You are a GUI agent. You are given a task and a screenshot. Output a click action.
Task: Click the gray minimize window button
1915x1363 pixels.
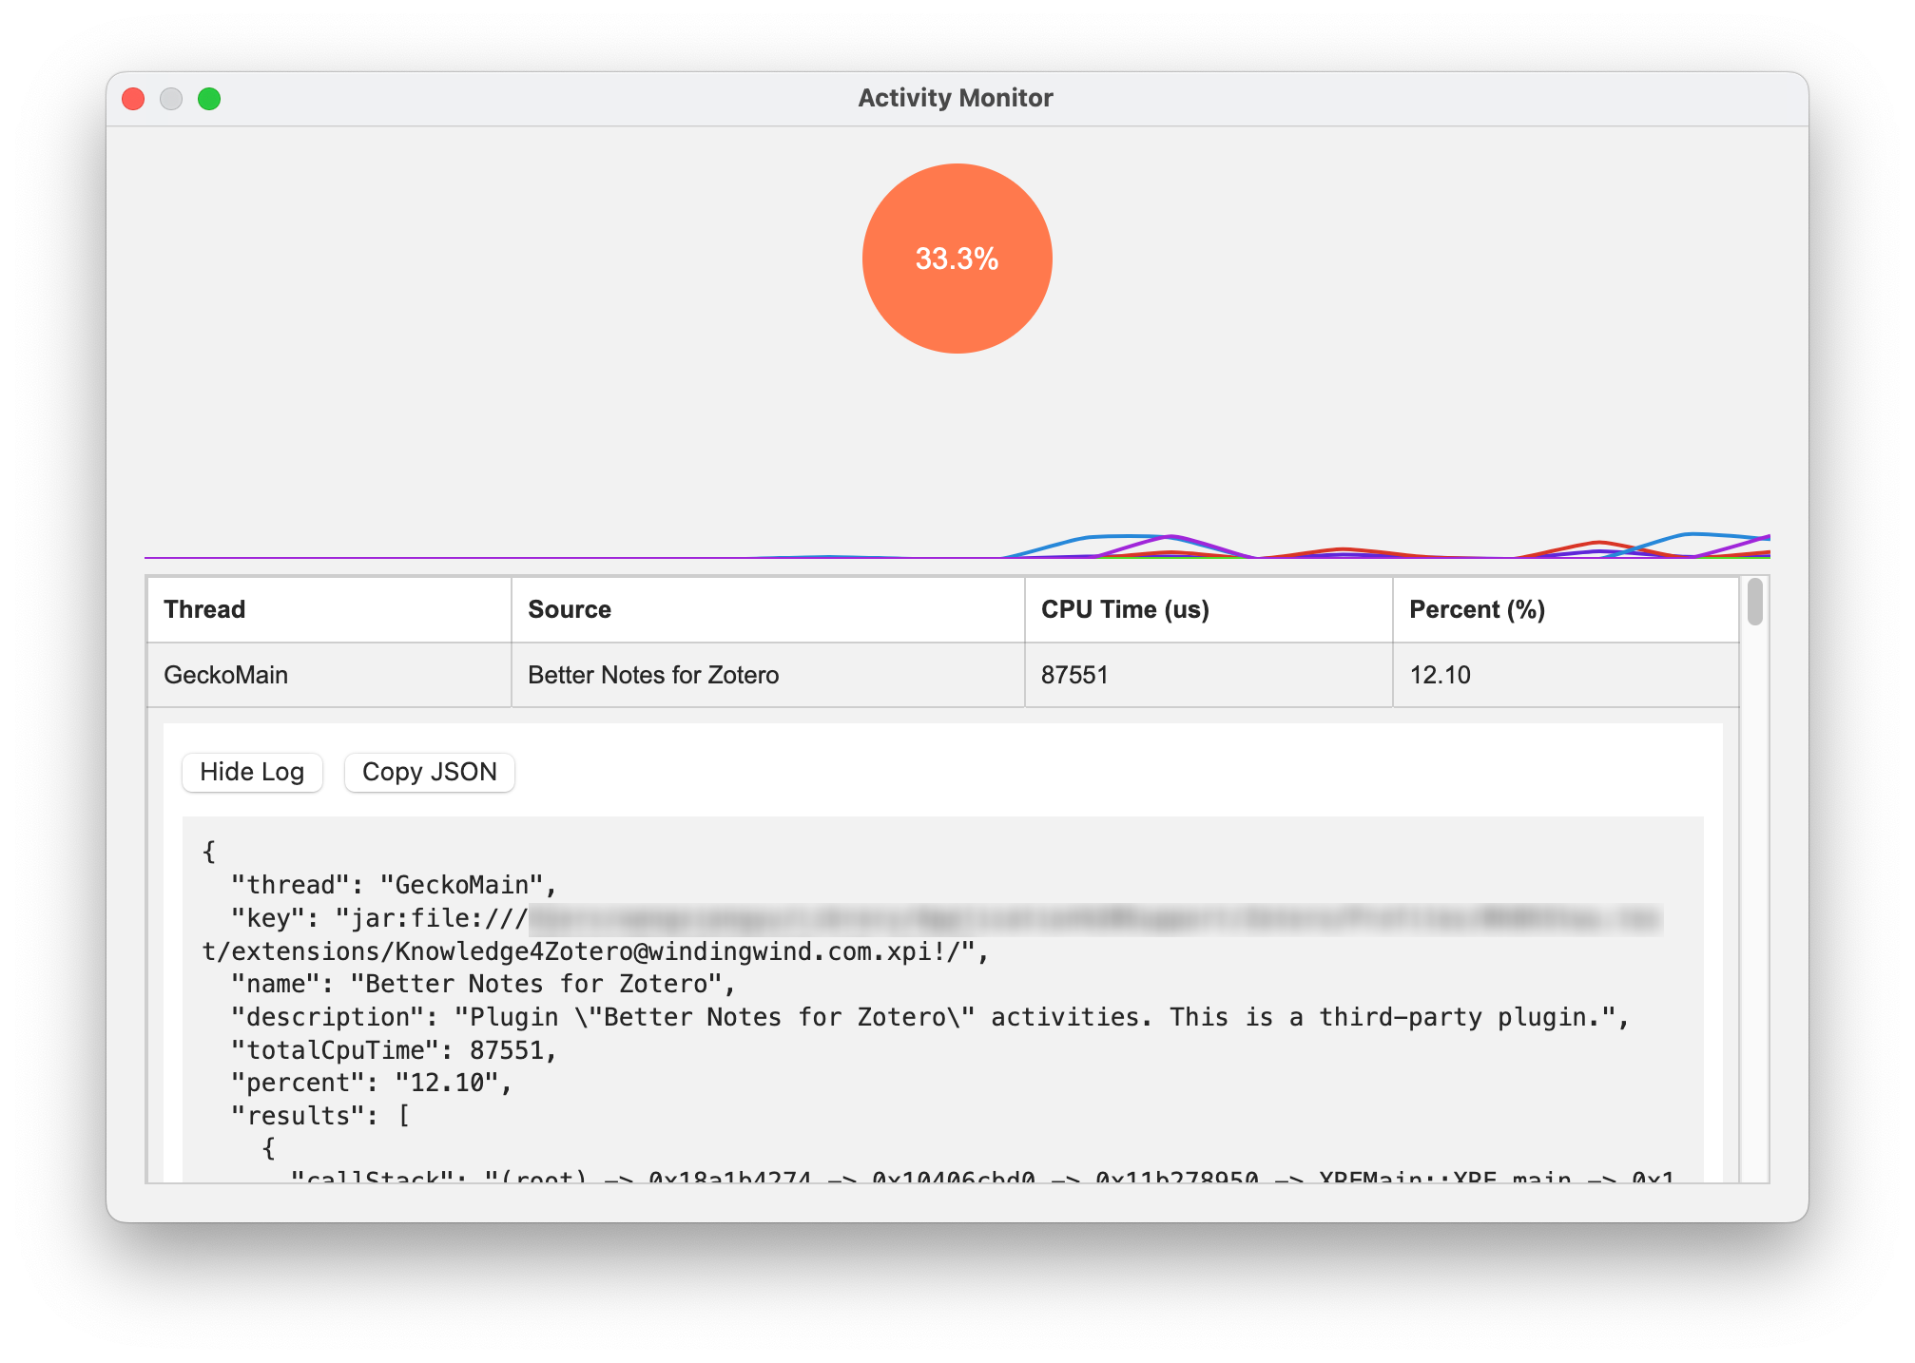pyautogui.click(x=171, y=99)
